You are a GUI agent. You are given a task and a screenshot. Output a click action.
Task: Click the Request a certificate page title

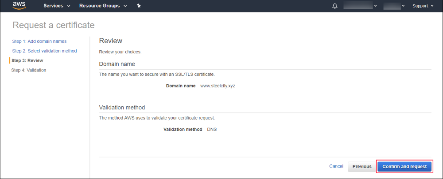tap(54, 25)
